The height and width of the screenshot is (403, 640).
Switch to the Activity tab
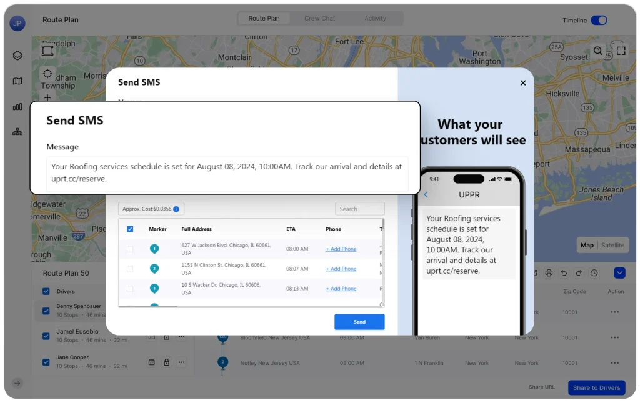(x=375, y=18)
